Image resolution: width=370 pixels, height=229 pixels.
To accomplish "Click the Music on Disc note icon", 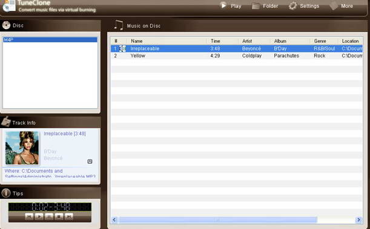I will pyautogui.click(x=119, y=25).
